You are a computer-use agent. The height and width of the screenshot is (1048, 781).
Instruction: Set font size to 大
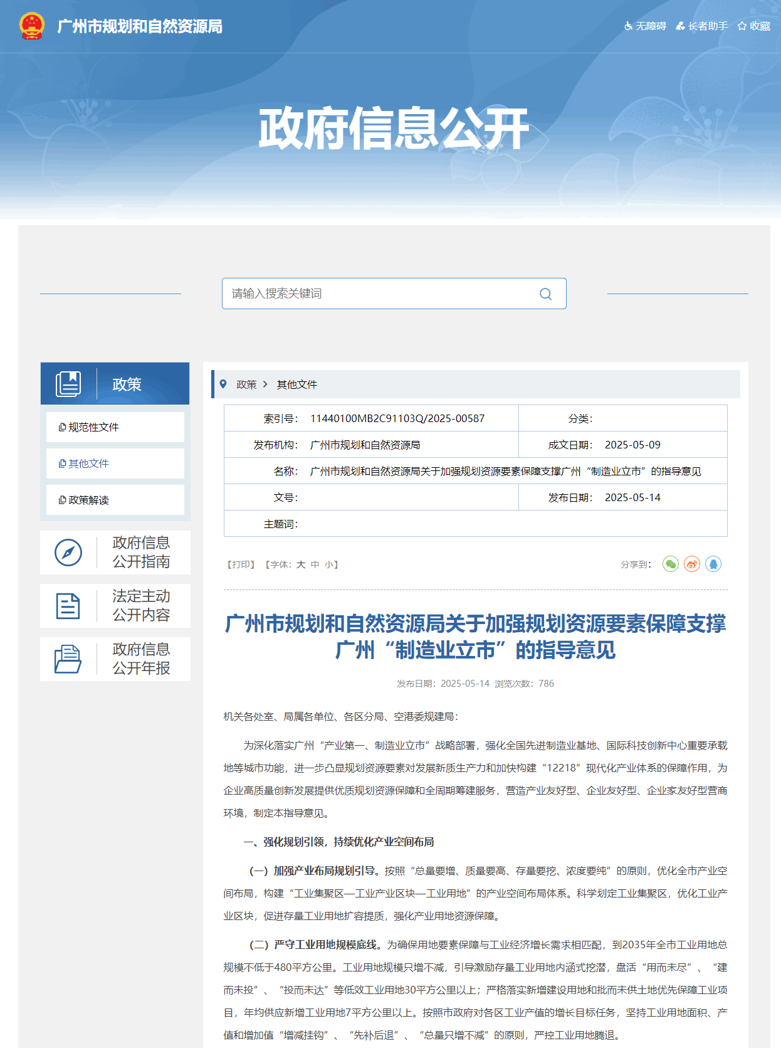point(301,564)
